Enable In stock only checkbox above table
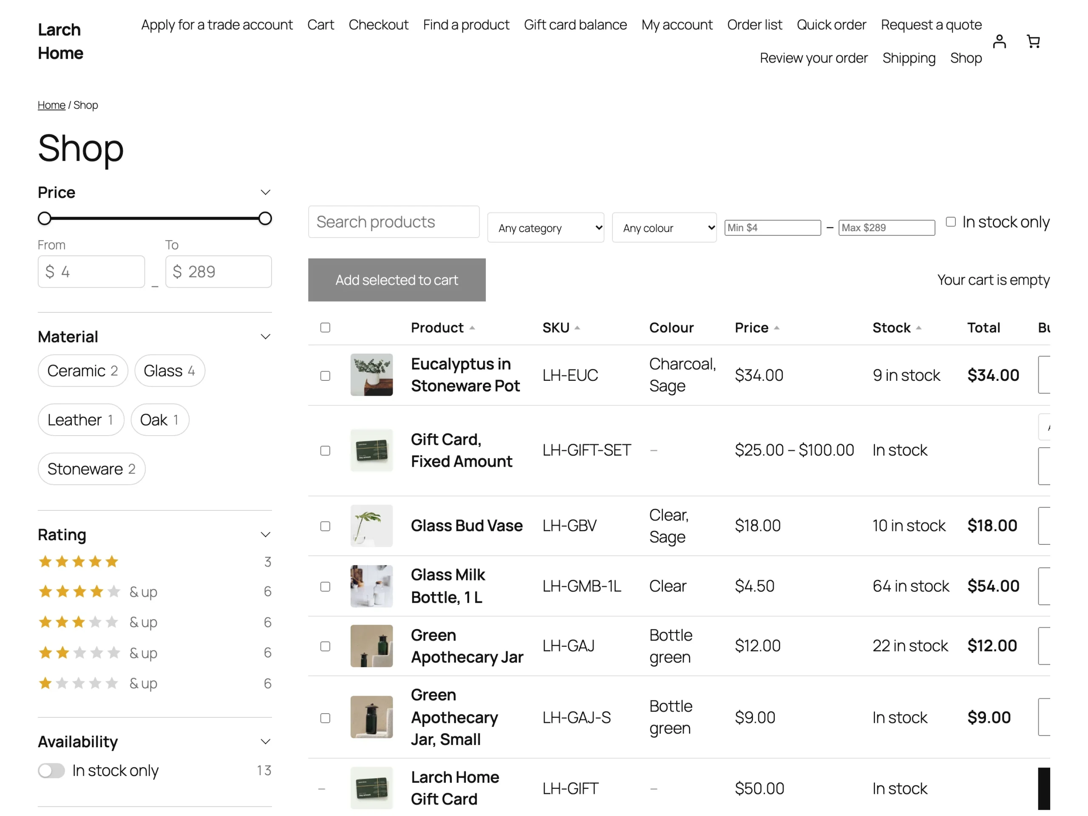The height and width of the screenshot is (816, 1088). (x=950, y=222)
